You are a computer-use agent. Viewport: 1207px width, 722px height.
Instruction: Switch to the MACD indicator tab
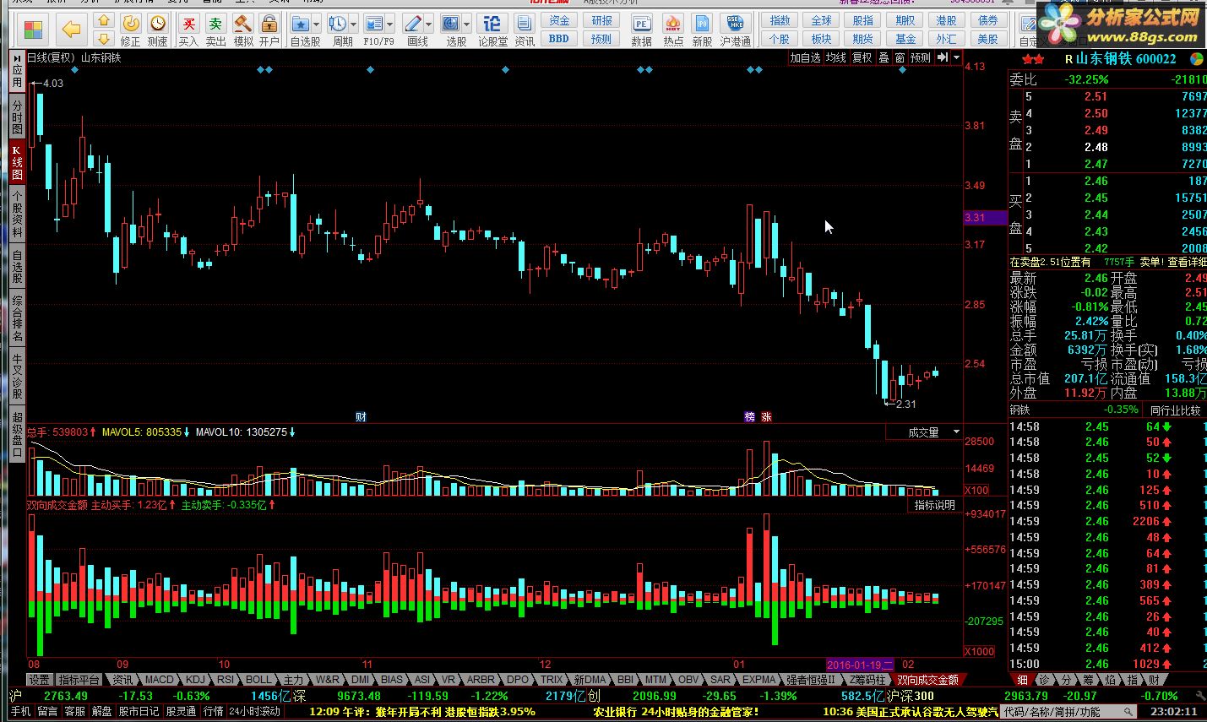tap(159, 680)
